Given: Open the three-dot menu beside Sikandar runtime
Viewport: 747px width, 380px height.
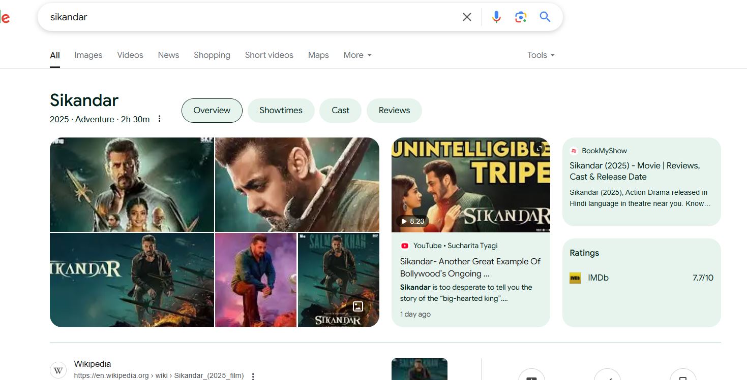Looking at the screenshot, I should point(159,119).
